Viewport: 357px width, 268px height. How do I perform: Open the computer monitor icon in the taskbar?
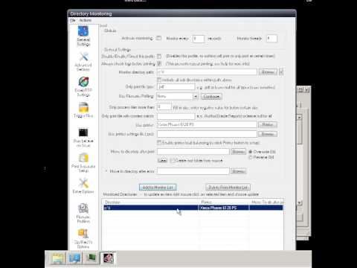pos(74,258)
